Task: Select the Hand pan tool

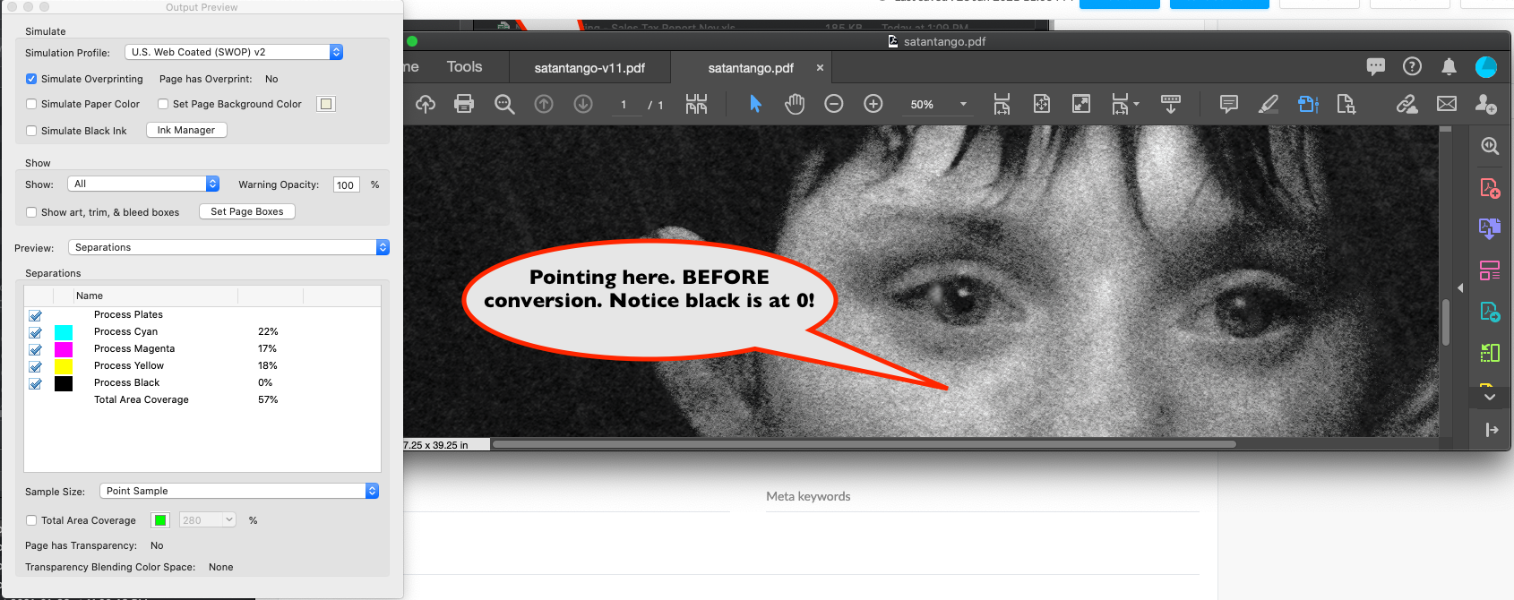Action: coord(795,104)
